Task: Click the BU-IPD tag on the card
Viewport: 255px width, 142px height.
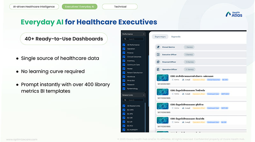Action: (225, 80)
